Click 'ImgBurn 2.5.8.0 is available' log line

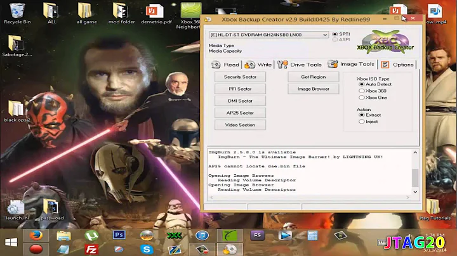click(x=252, y=152)
